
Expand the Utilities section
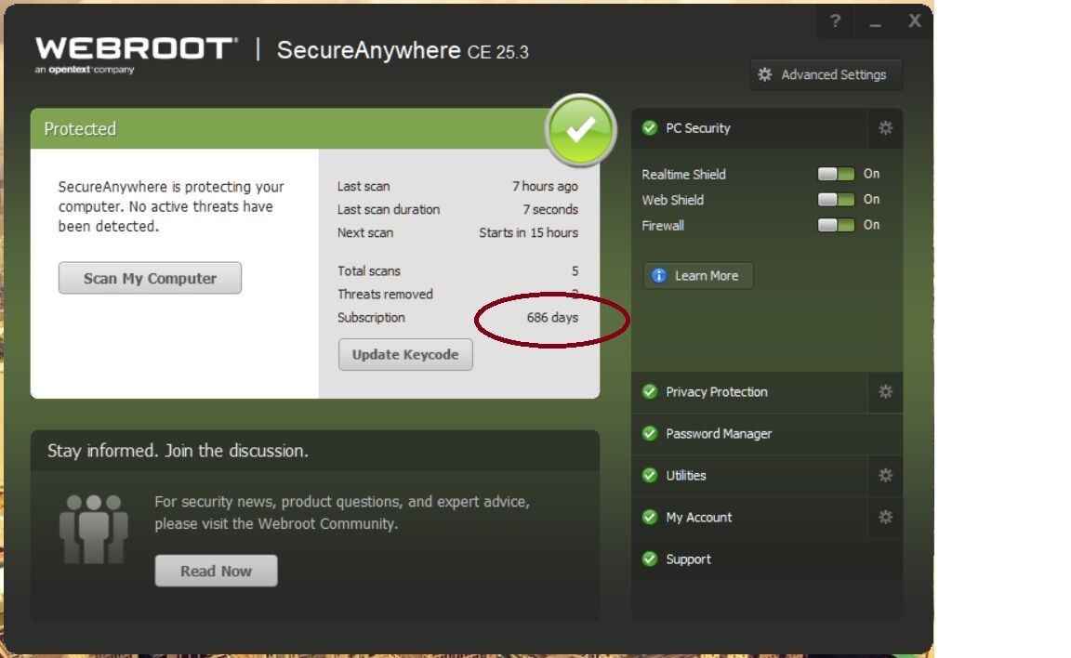(750, 475)
